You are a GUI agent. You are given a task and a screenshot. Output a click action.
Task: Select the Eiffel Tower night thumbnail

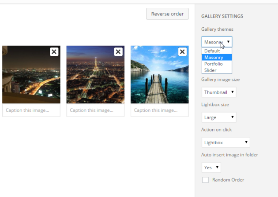pos(95,75)
